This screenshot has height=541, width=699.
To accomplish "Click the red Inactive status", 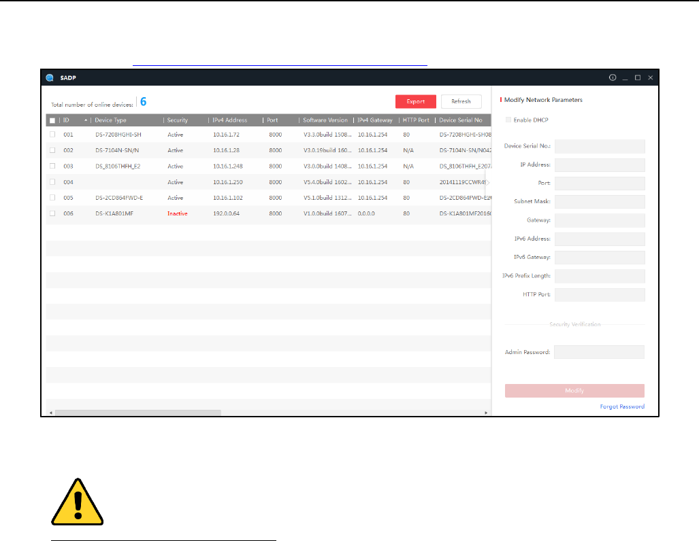I will (x=178, y=213).
